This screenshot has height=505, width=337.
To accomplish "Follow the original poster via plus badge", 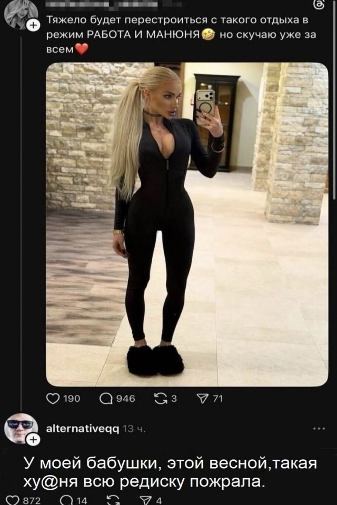I will pyautogui.click(x=33, y=25).
